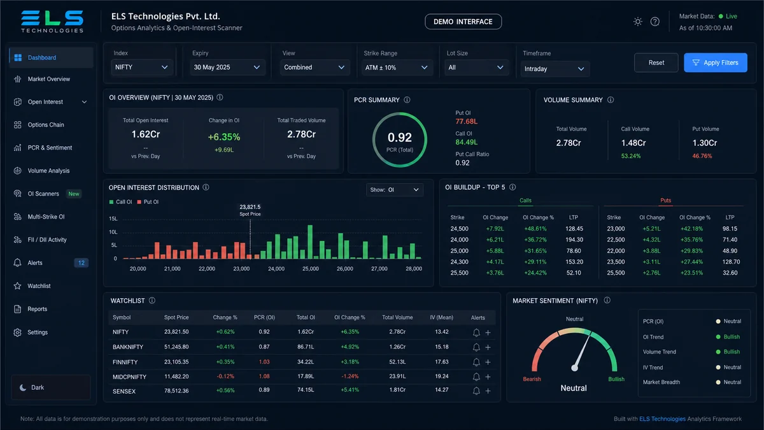Screen dimensions: 764x430
Task: Click the plus icon in FINNIFTY row
Action: pyautogui.click(x=488, y=362)
